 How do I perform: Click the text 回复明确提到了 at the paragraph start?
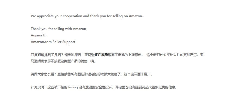tap(42, 55)
